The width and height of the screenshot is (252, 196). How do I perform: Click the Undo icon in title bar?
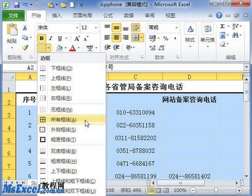[x=25, y=5]
